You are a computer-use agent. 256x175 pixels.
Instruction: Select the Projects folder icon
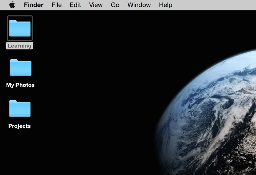[20, 108]
